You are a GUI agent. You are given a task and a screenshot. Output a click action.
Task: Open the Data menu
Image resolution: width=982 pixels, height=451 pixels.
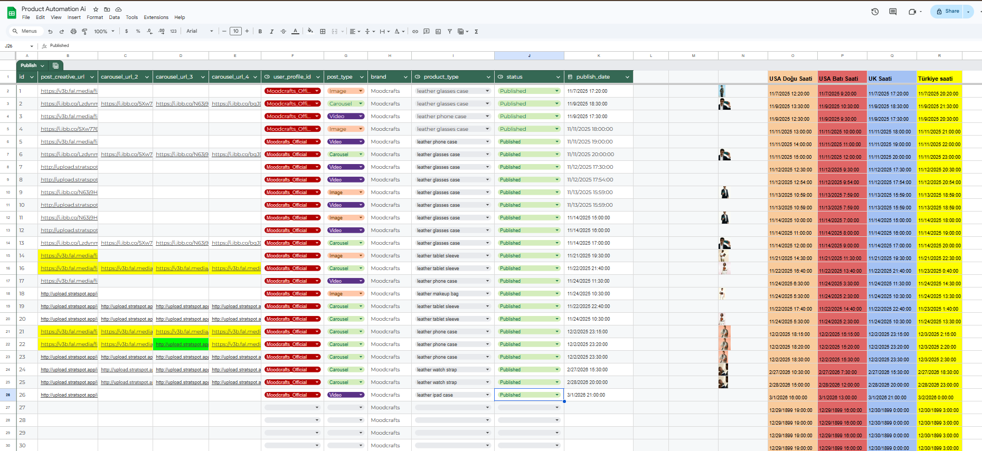(x=114, y=17)
